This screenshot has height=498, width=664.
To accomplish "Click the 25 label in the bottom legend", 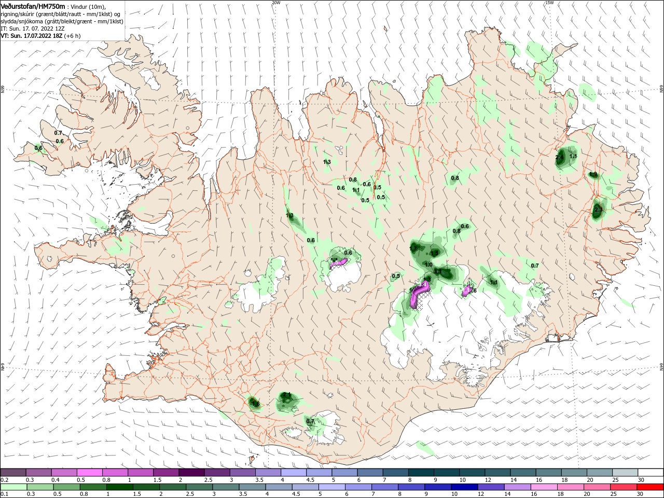I will tap(615, 494).
